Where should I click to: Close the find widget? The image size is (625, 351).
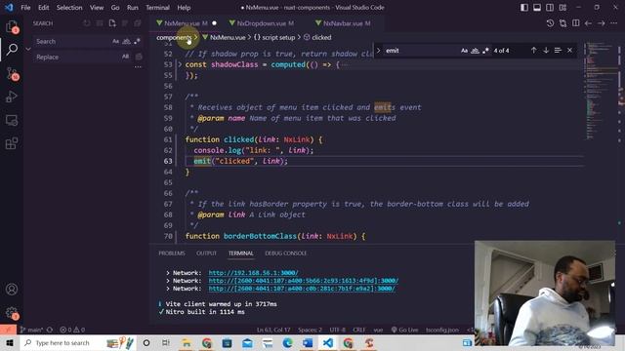(569, 51)
